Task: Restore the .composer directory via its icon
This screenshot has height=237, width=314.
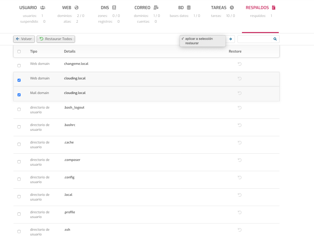Action: point(240,160)
